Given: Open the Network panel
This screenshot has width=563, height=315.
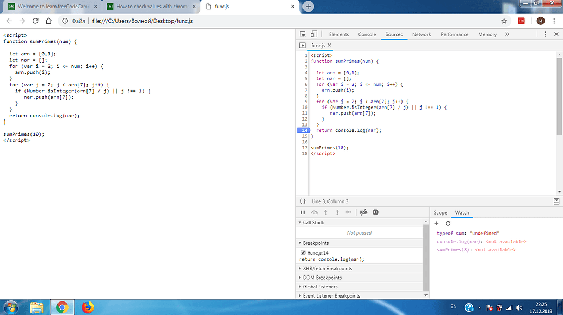Looking at the screenshot, I should [x=422, y=34].
